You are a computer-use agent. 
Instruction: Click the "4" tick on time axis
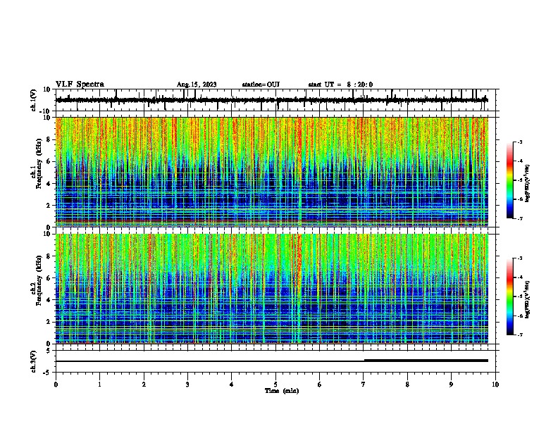231,385
